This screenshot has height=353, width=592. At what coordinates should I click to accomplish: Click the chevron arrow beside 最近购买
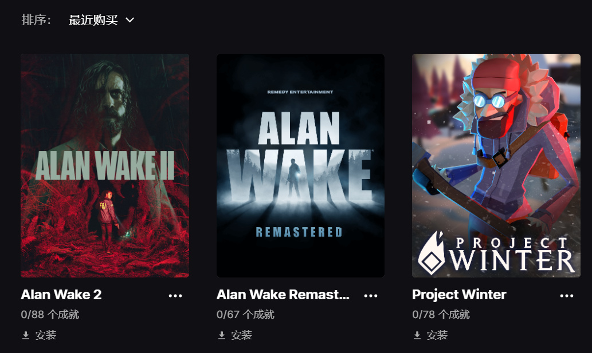tap(130, 20)
